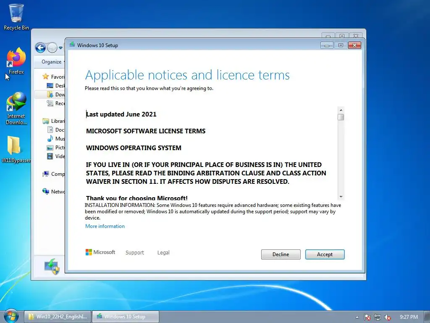430x323 pixels.
Task: Open the Action Center flag icon
Action: tap(367, 317)
